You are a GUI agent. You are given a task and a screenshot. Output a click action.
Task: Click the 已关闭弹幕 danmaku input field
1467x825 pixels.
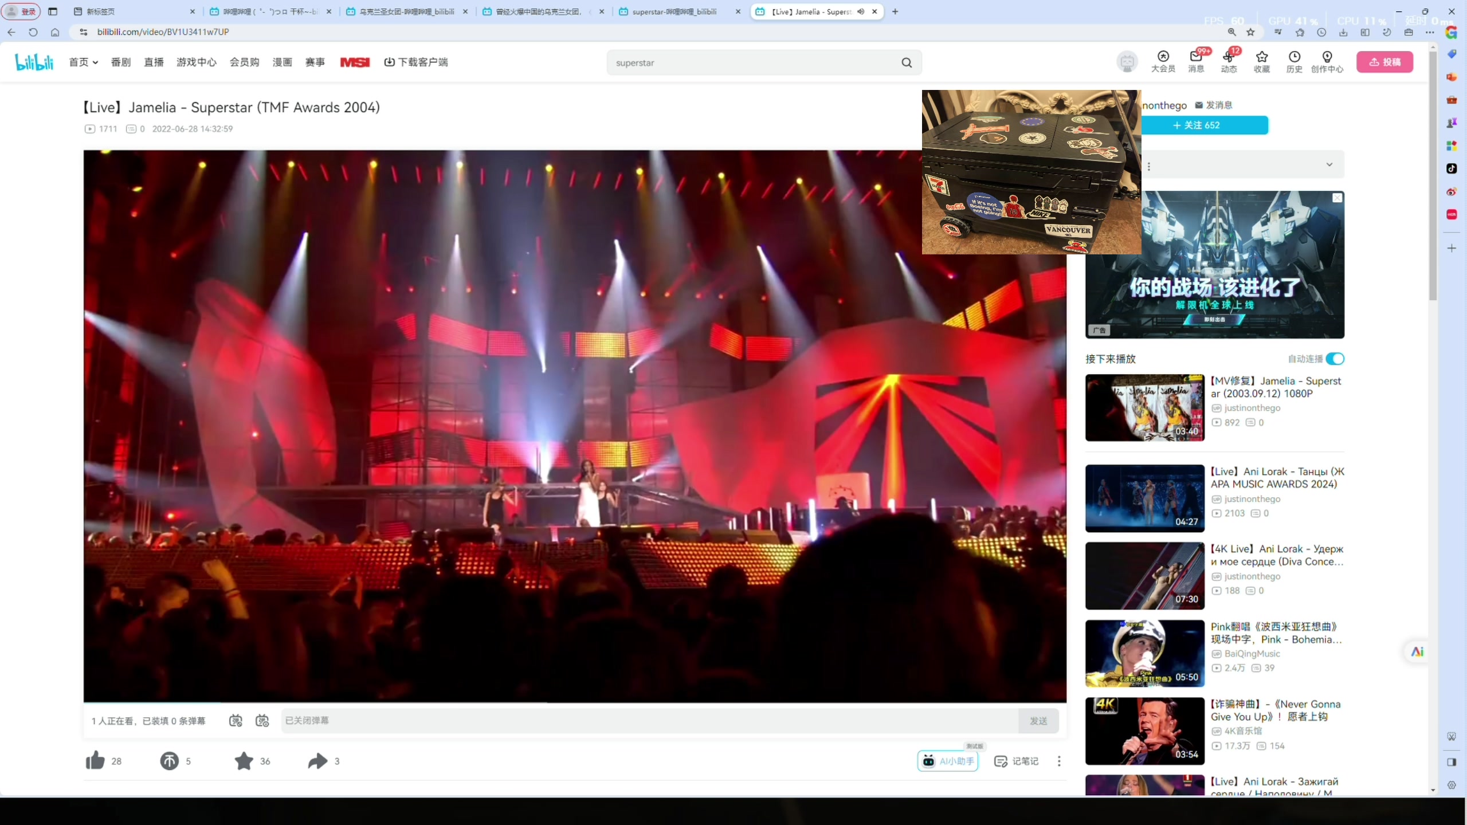649,721
